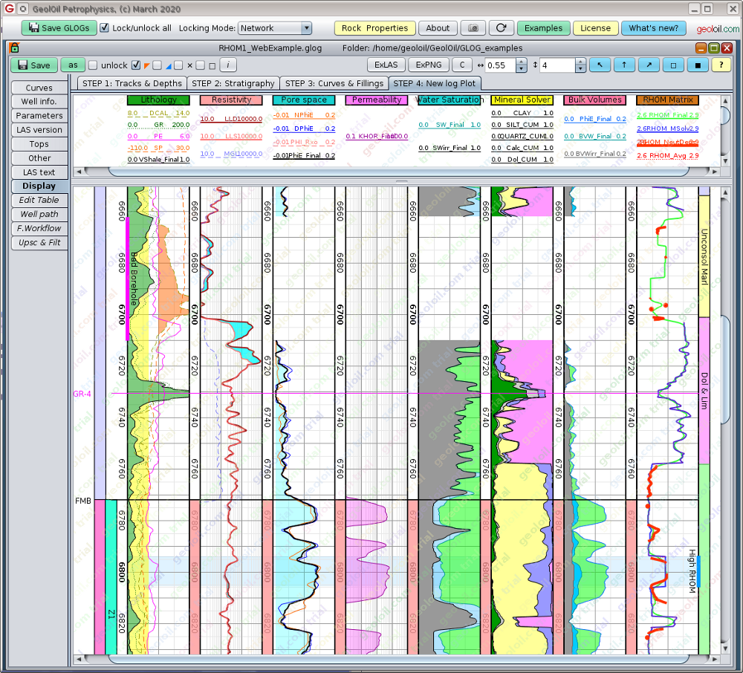Click the camera snapshot icon
Viewport: 743px width, 673px height.
tap(473, 28)
